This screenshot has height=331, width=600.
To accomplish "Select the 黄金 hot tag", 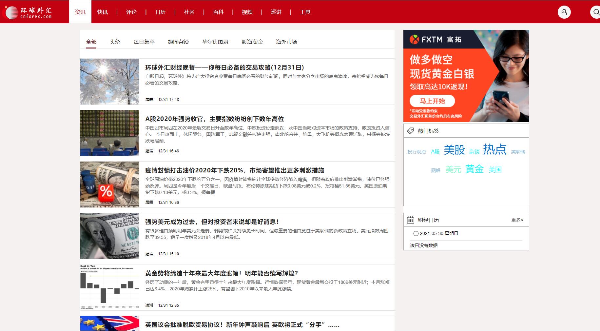I will tap(474, 170).
